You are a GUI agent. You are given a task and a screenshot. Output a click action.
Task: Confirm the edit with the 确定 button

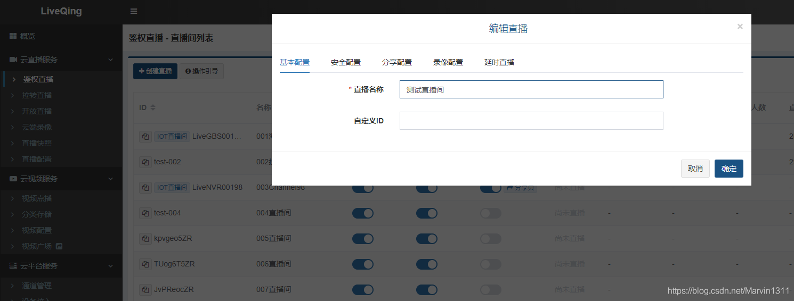tap(729, 169)
